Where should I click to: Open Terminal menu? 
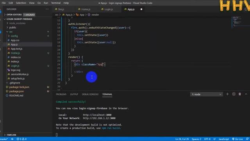[56, 3]
